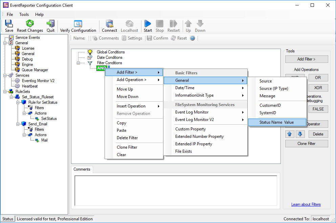Choose Clone Filter in context menu
336x223 pixels.
(x=134, y=147)
